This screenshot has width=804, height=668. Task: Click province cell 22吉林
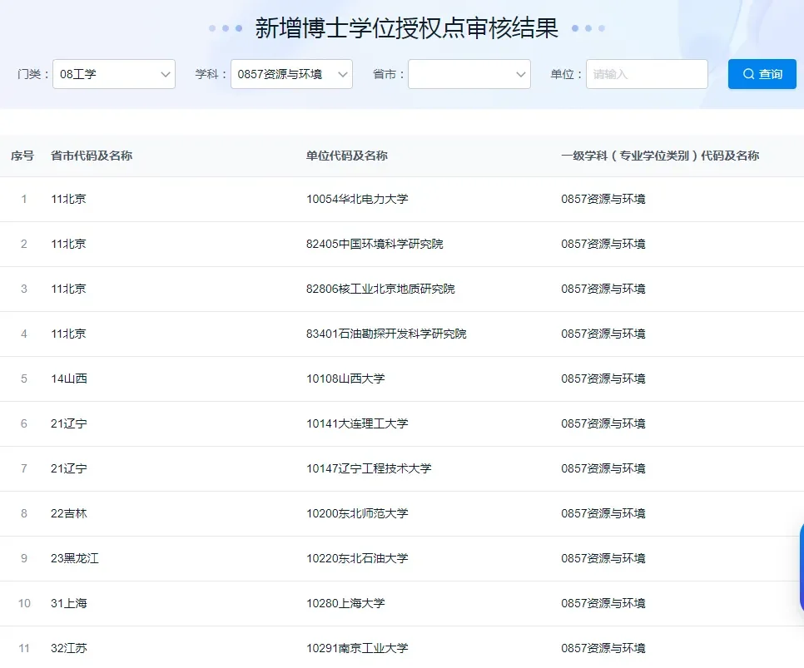[x=69, y=514]
